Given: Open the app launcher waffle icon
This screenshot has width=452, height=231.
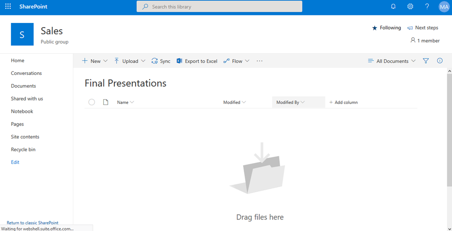Looking at the screenshot, I should pos(8,7).
